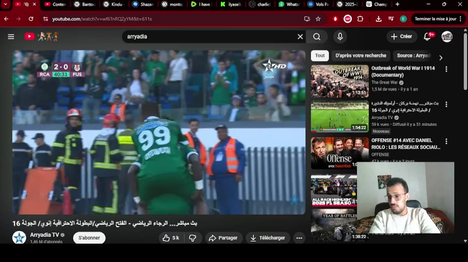Switch to the Kindu Wikipedia tab
The image size is (468, 262).
(x=113, y=4)
